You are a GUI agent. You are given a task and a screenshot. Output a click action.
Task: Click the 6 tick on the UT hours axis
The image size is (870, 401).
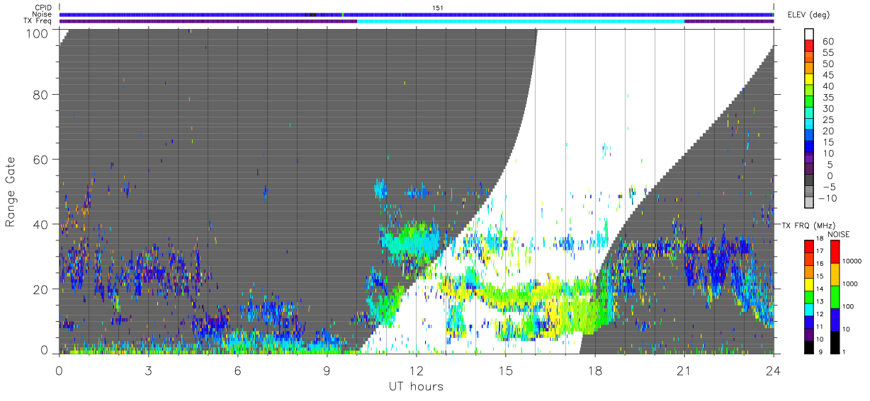point(237,370)
